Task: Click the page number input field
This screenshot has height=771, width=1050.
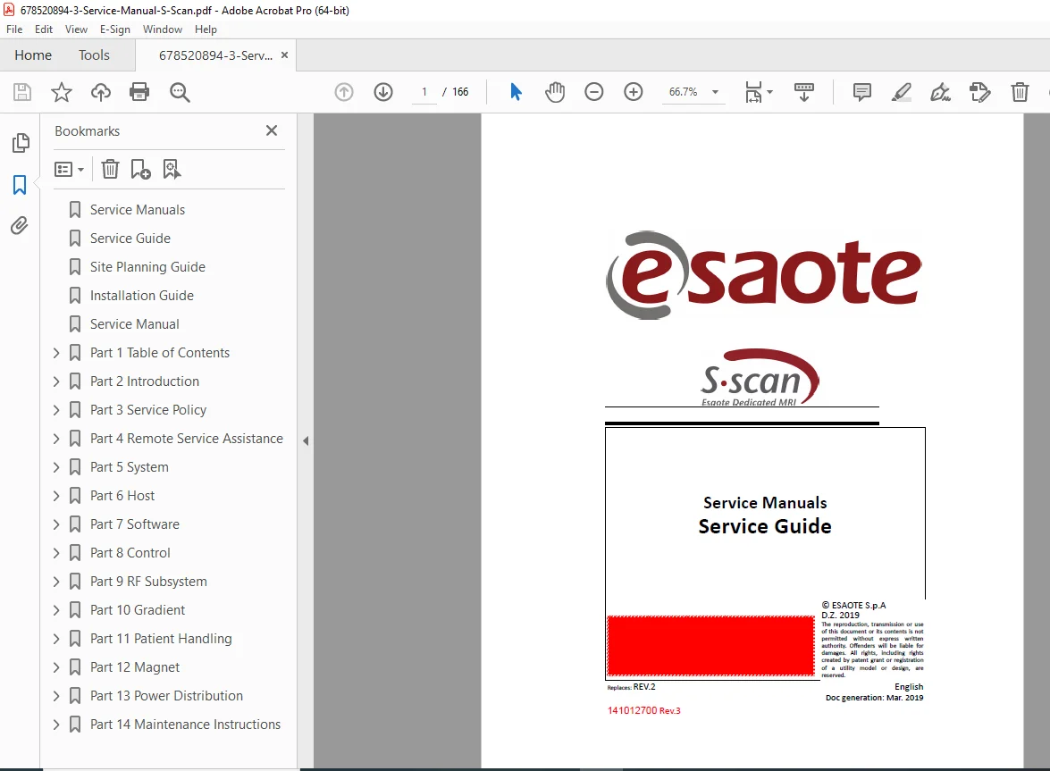Action: (424, 92)
